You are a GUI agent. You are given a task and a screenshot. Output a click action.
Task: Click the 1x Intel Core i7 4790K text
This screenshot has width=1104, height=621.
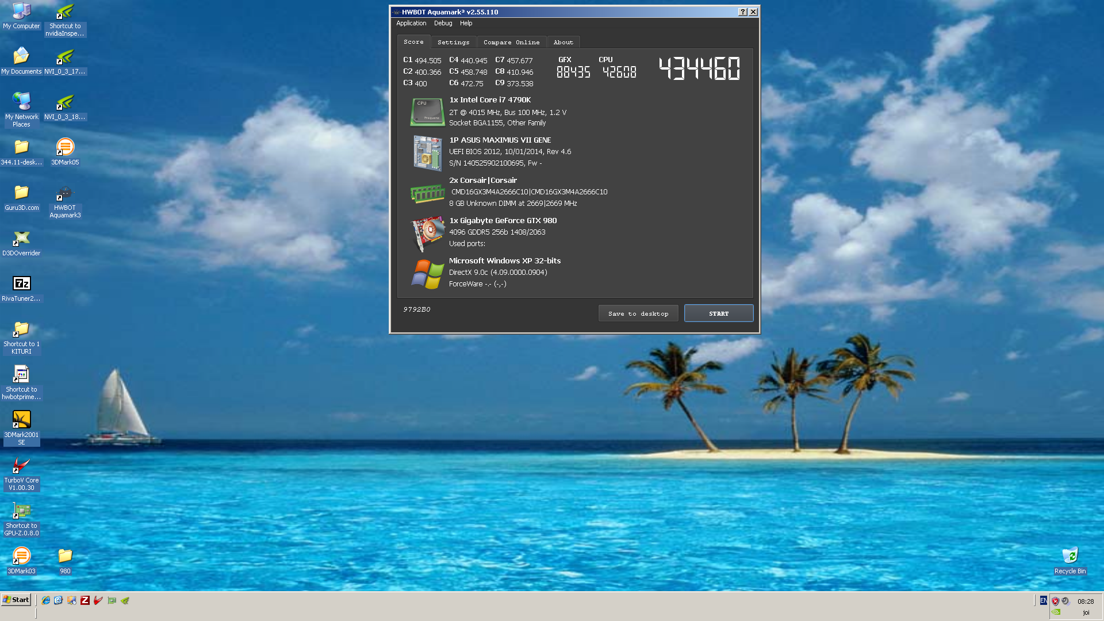point(490,100)
